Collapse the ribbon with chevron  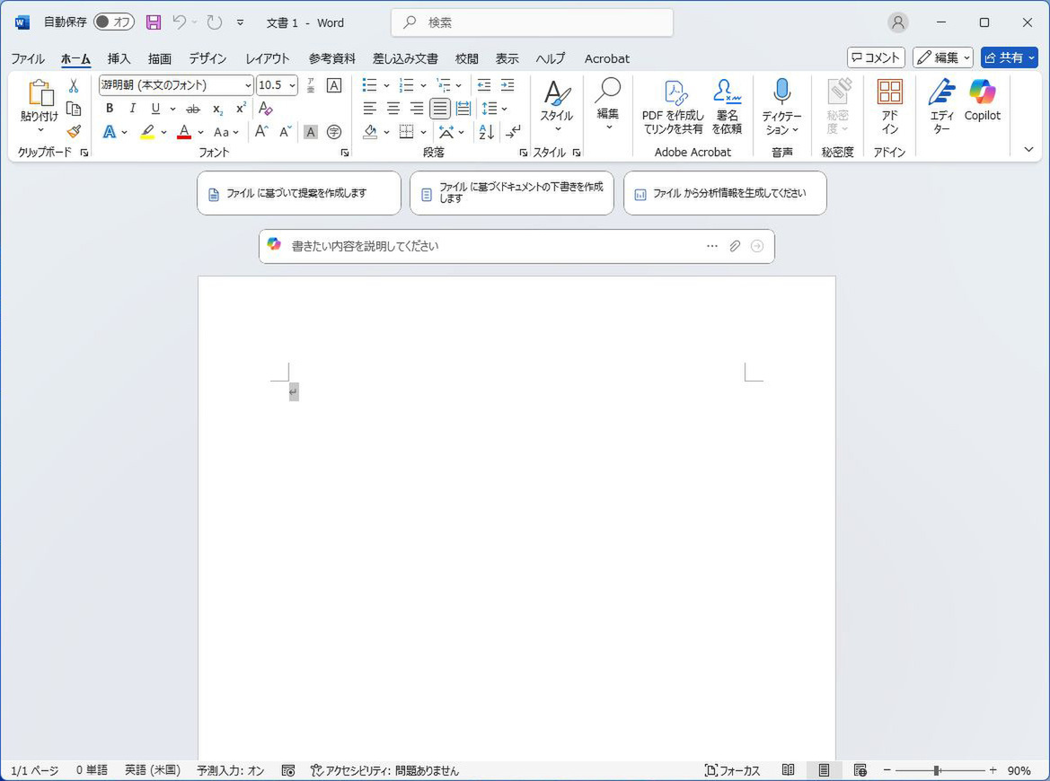[1029, 149]
